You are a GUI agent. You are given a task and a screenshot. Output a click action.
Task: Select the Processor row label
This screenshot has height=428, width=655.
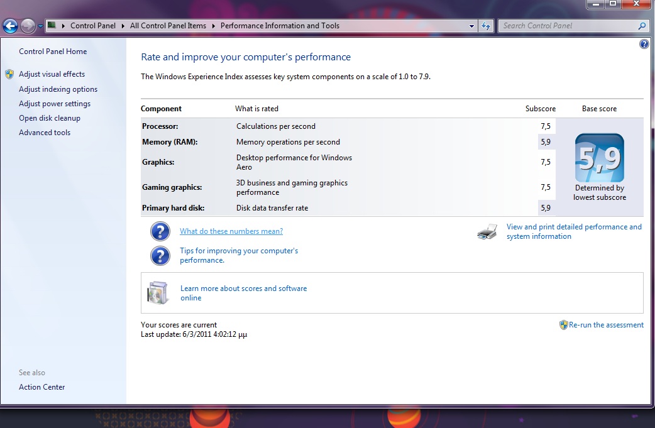coord(160,126)
